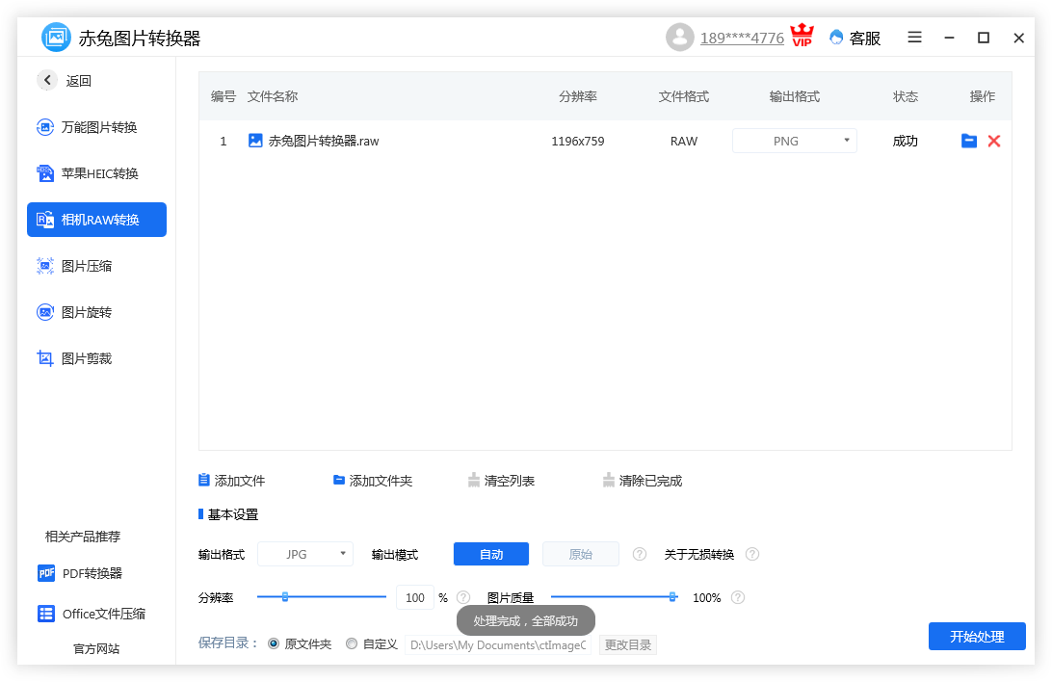The image size is (1052, 682).
Task: Click 添加文件夹 to add a folder
Action: (373, 481)
